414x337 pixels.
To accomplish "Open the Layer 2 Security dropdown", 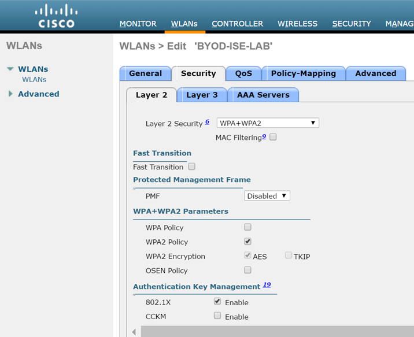I will [268, 123].
